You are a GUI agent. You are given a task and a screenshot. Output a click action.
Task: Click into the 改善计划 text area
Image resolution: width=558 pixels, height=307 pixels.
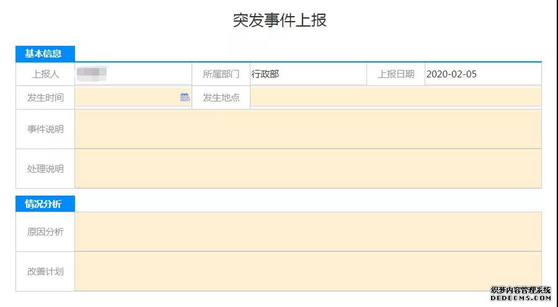(308, 271)
